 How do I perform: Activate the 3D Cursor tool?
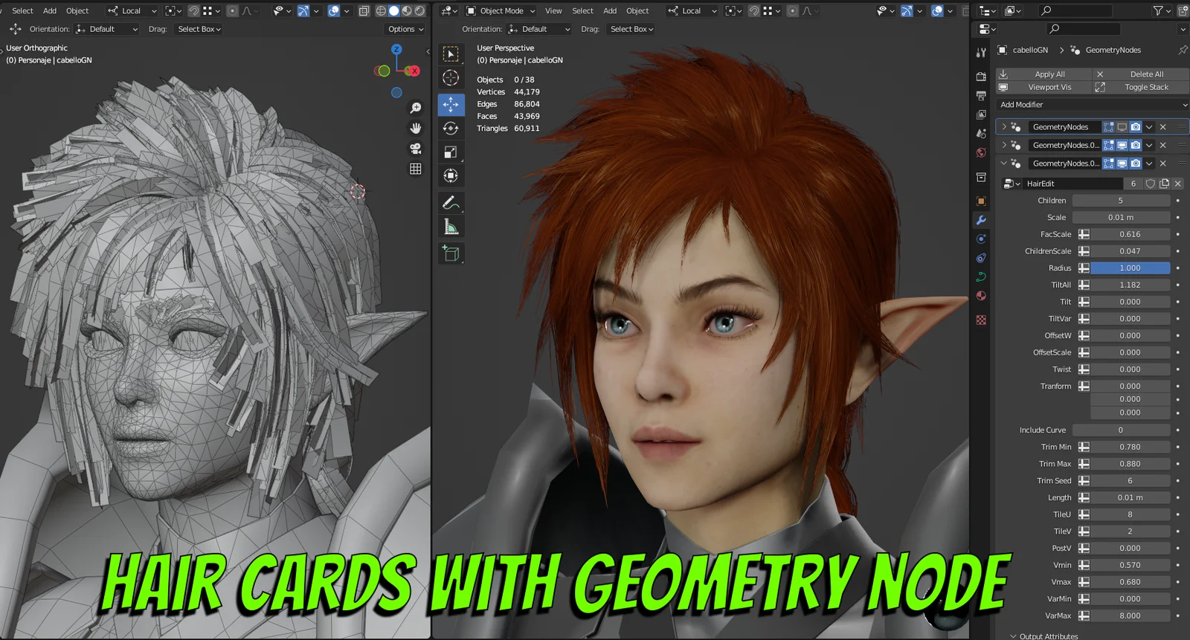451,78
